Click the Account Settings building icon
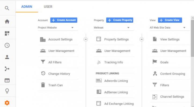Screen dimensions: 194x107 [43, 40]
